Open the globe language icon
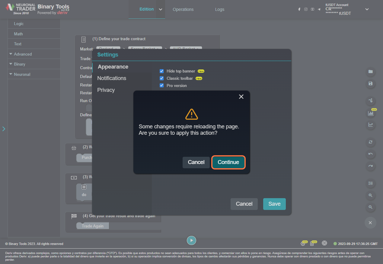Viewport: 383px width, 264px height. pos(324,243)
